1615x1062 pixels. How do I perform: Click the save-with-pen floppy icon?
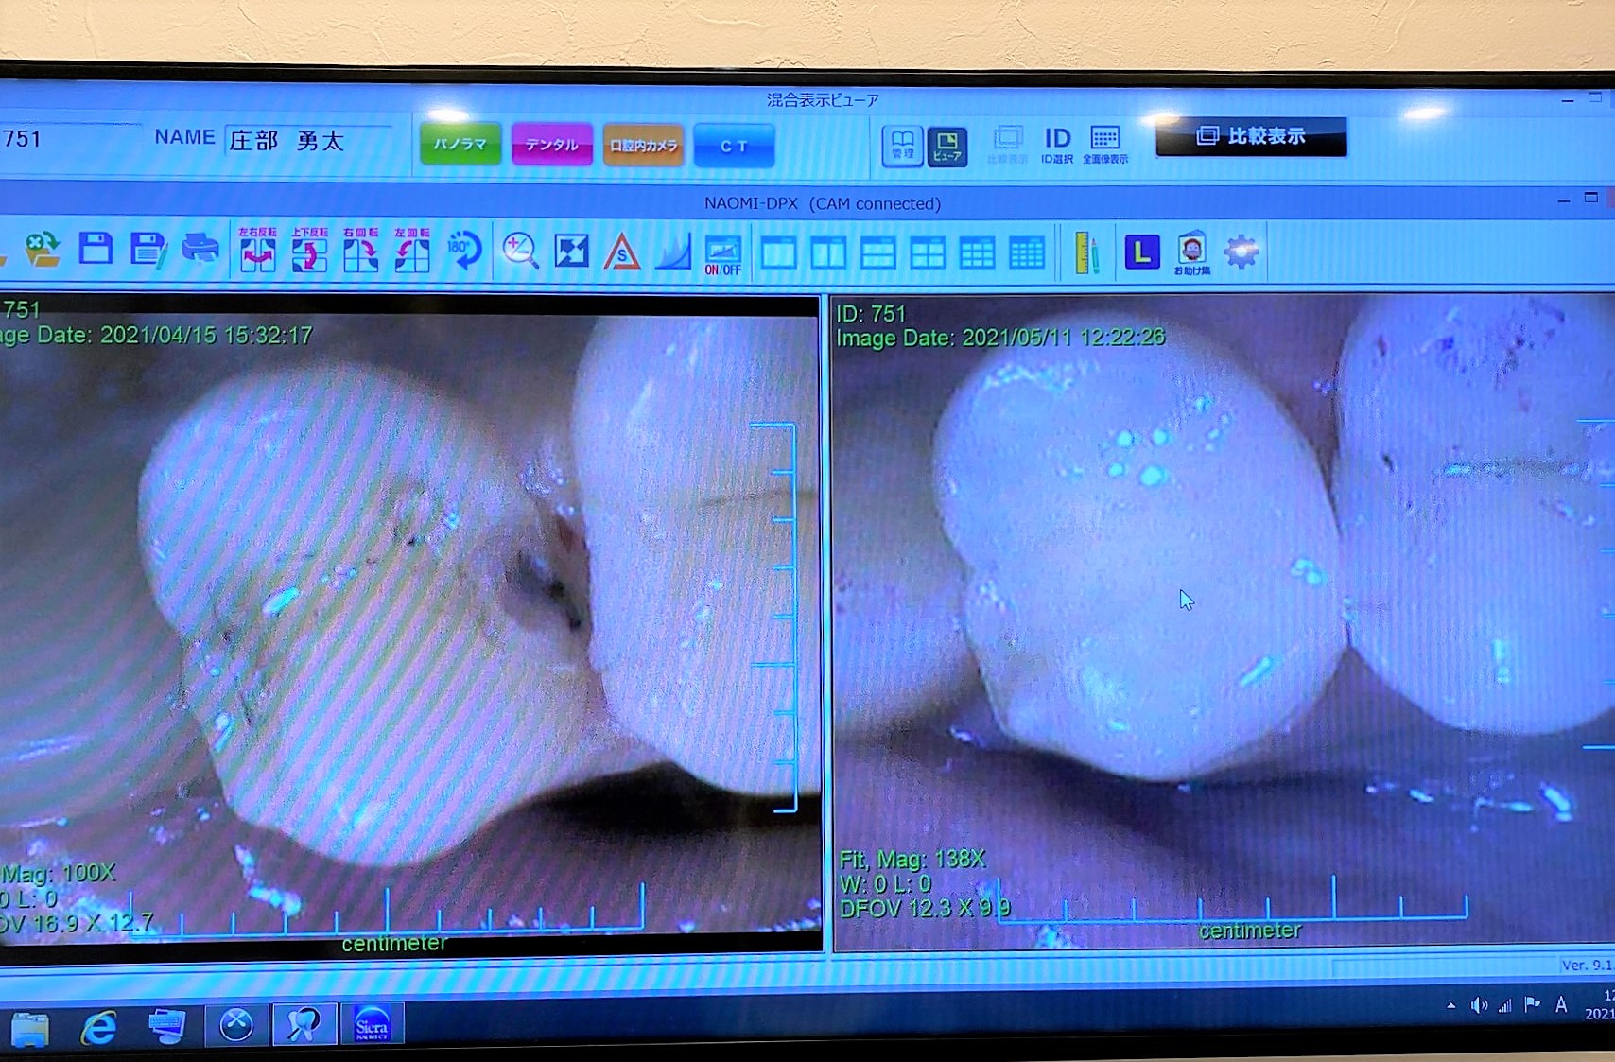coord(148,250)
